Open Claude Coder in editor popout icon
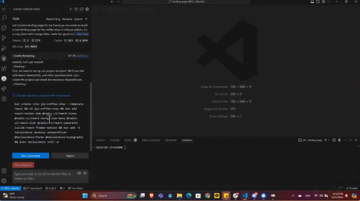 (x=81, y=9)
